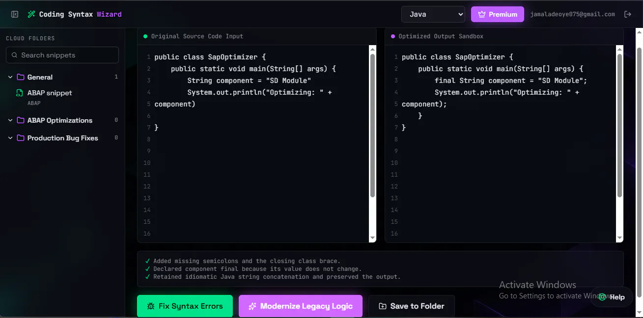Click the magic wand logo icon
This screenshot has width=643, height=318.
coord(31,14)
